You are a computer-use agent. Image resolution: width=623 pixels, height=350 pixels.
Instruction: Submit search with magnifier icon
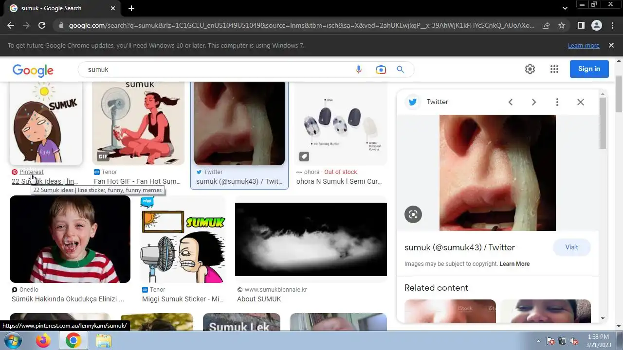tap(401, 70)
